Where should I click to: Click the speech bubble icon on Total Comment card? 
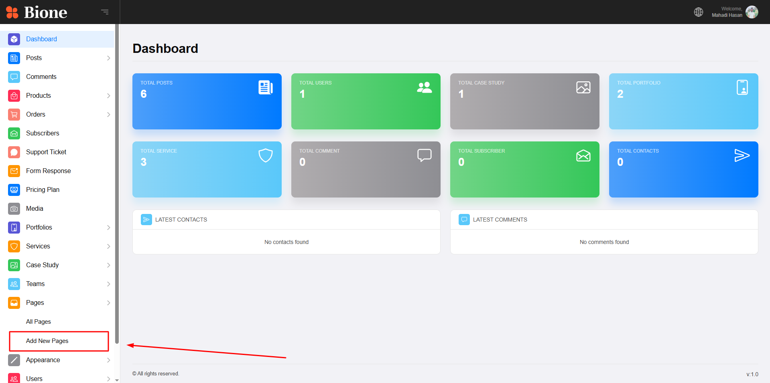point(425,155)
